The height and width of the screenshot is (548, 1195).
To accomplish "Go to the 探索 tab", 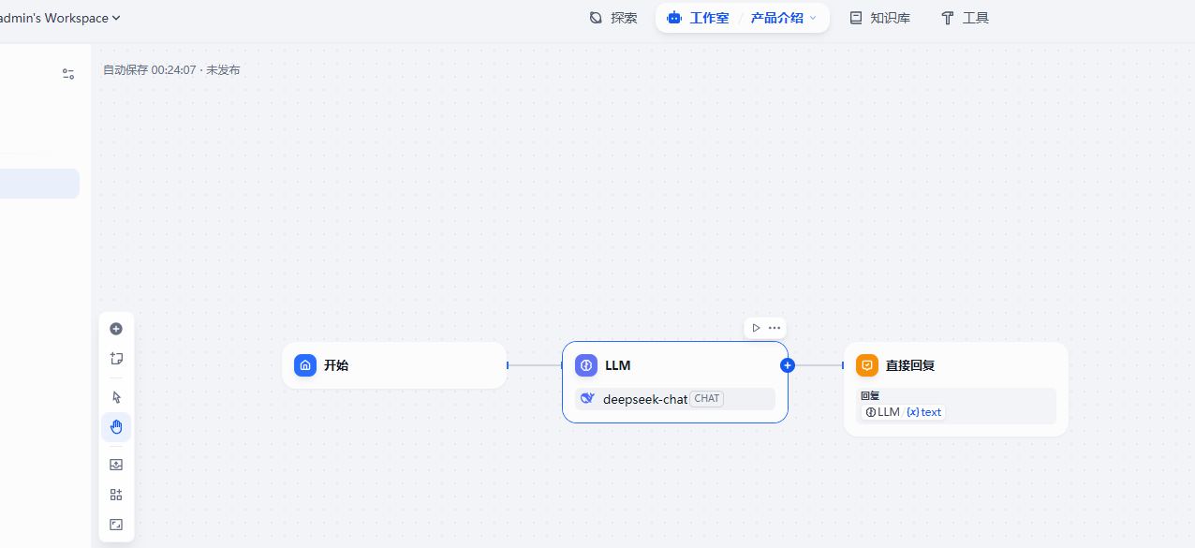I will click(x=613, y=18).
